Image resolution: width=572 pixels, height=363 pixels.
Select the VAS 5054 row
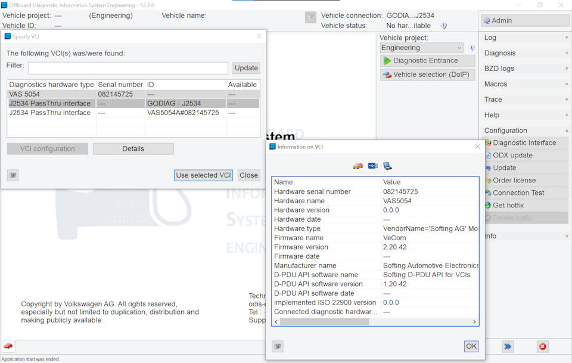(133, 94)
